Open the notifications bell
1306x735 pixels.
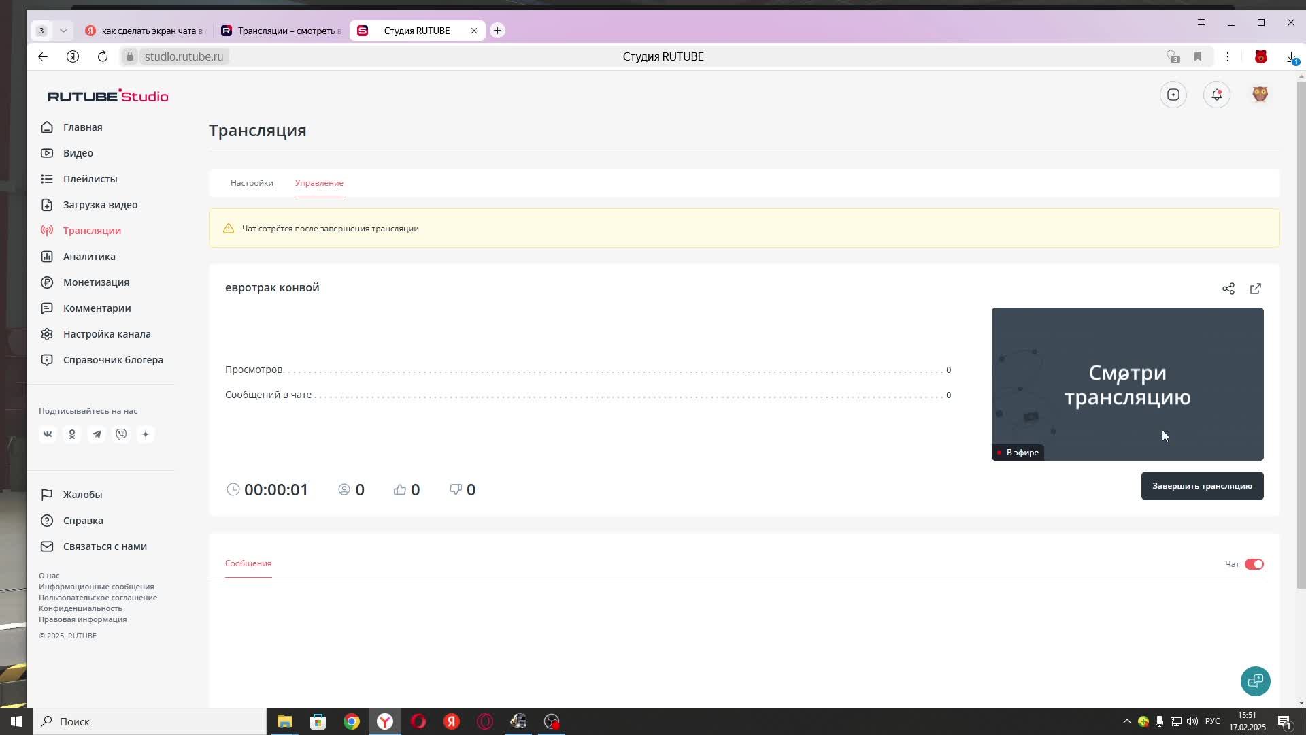coord(1216,95)
